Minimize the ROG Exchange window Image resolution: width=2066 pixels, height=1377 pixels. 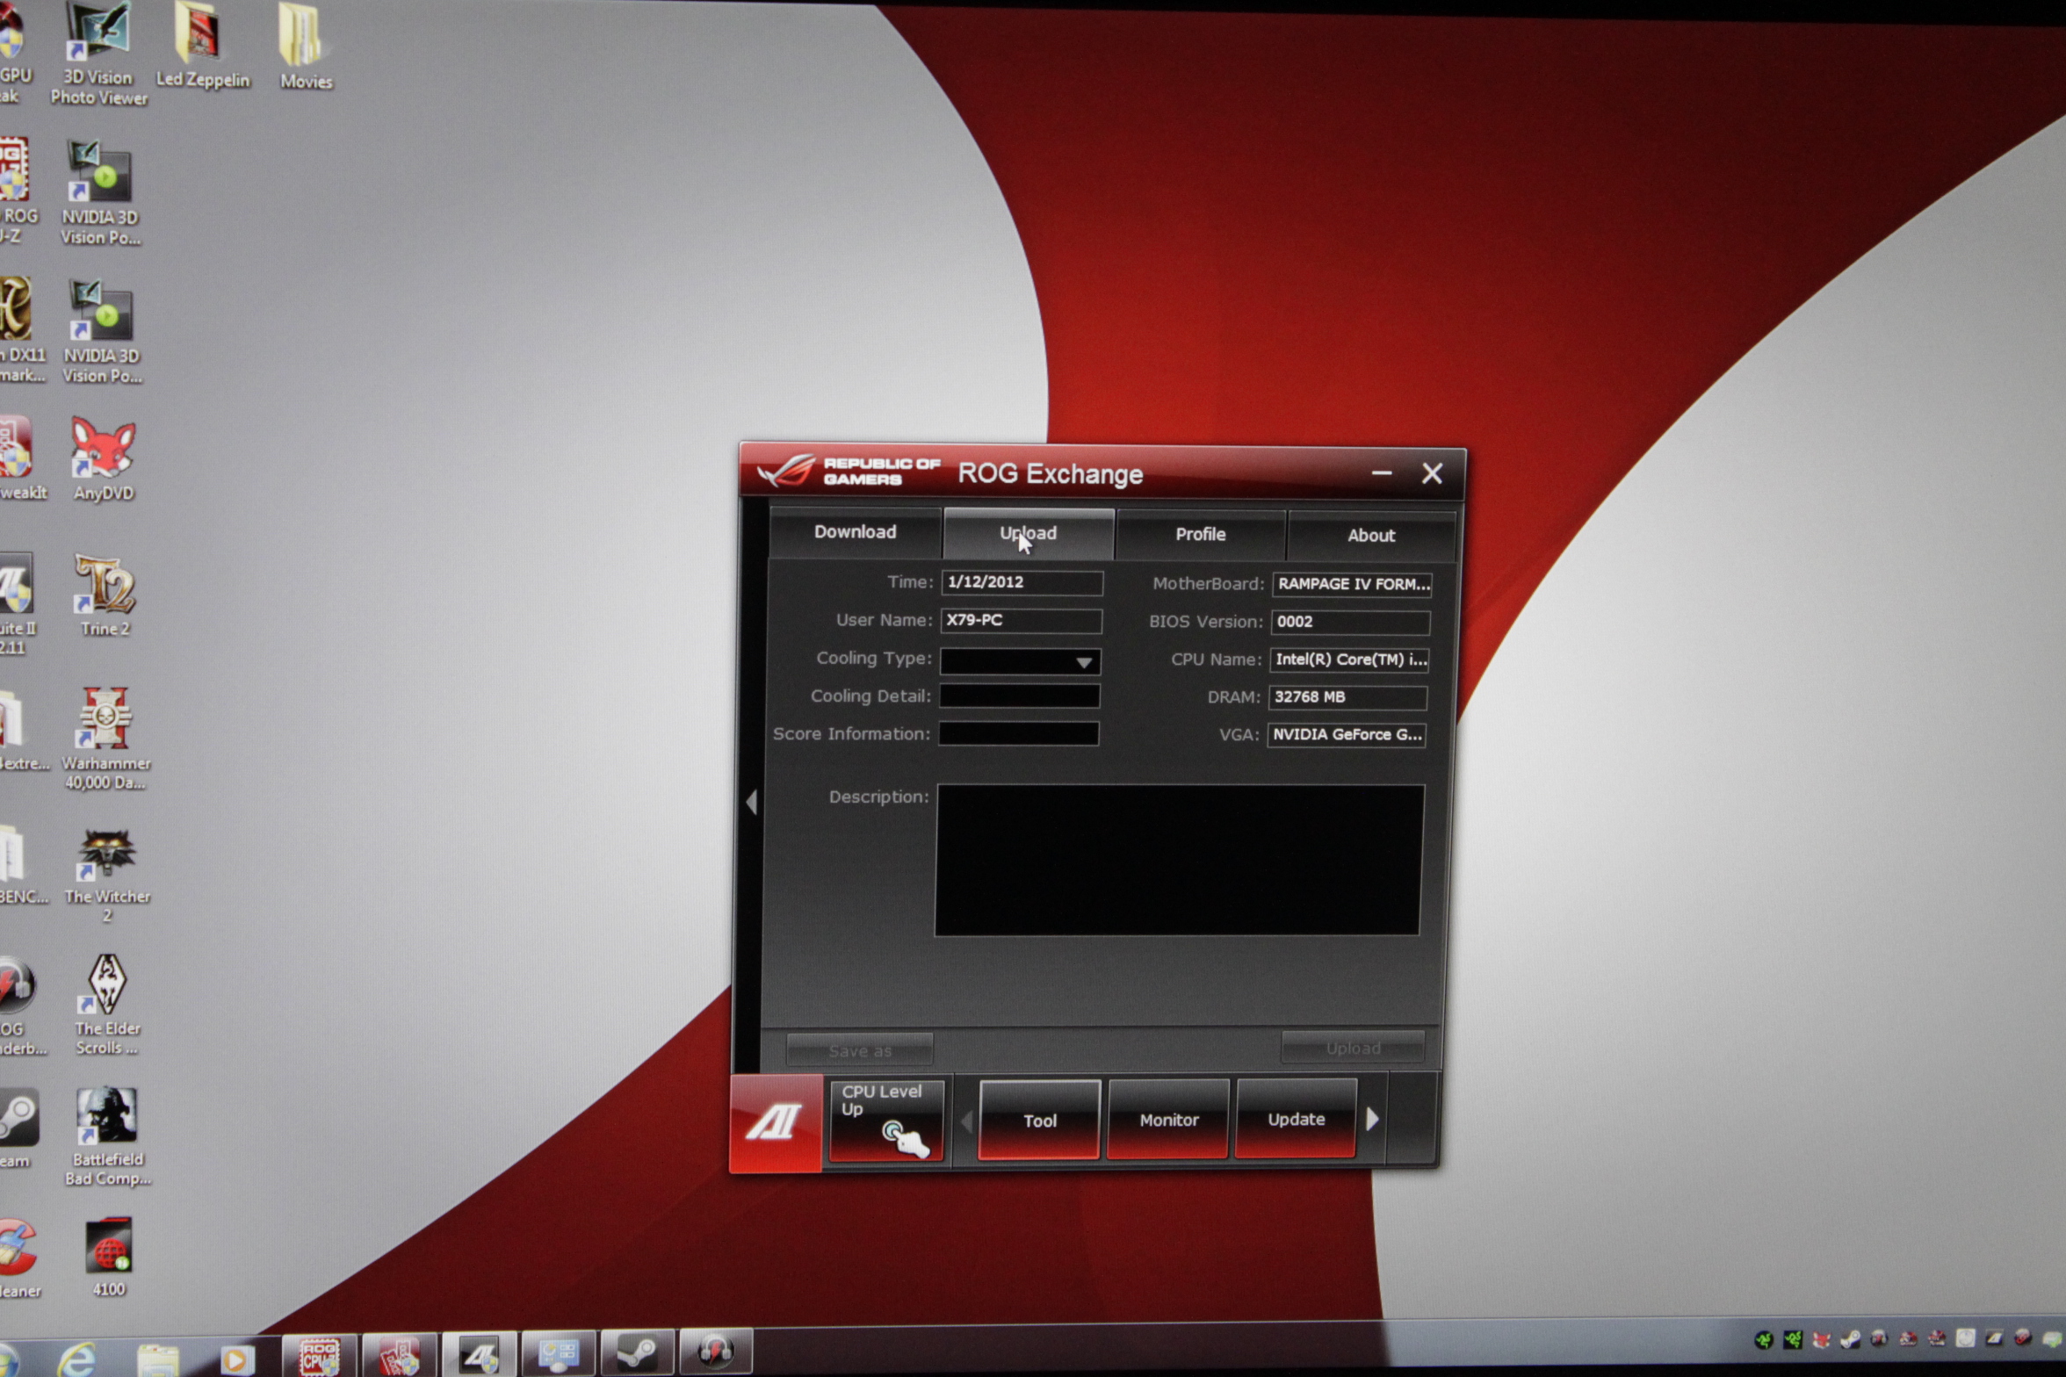(1381, 473)
